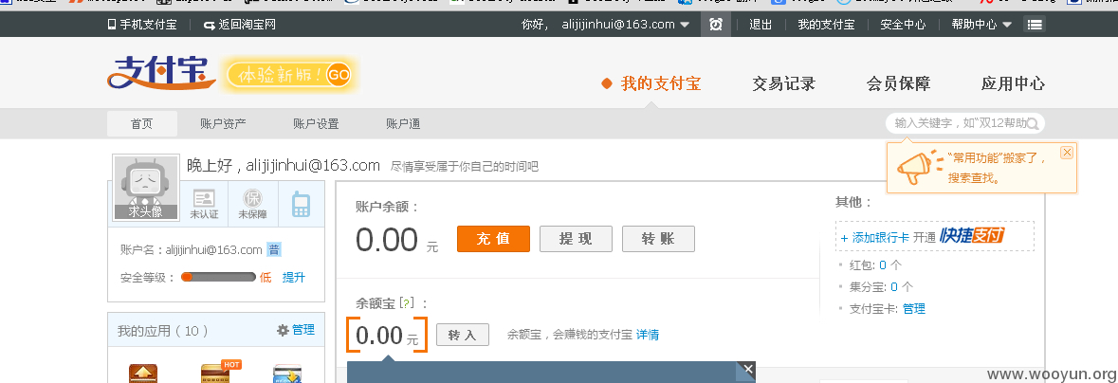The height and width of the screenshot is (383, 1118).
Task: Close the blue tooltip below 余额宝
Action: [748, 369]
